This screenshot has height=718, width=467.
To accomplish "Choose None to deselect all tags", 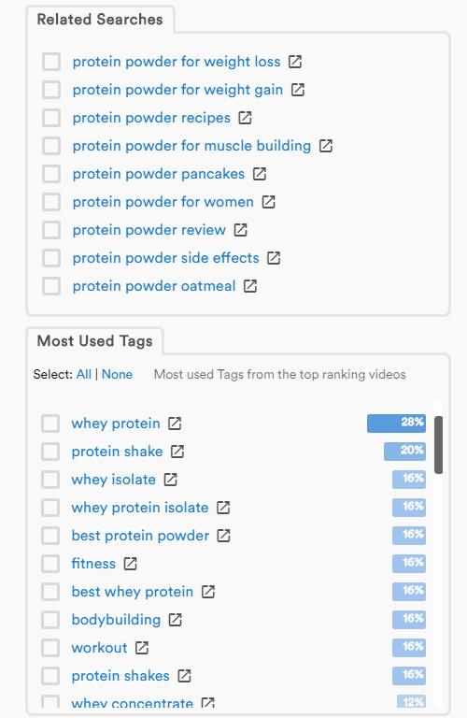I will pyautogui.click(x=117, y=375).
